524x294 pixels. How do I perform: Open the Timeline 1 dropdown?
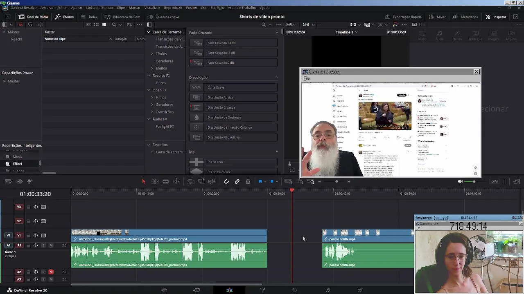coord(346,32)
